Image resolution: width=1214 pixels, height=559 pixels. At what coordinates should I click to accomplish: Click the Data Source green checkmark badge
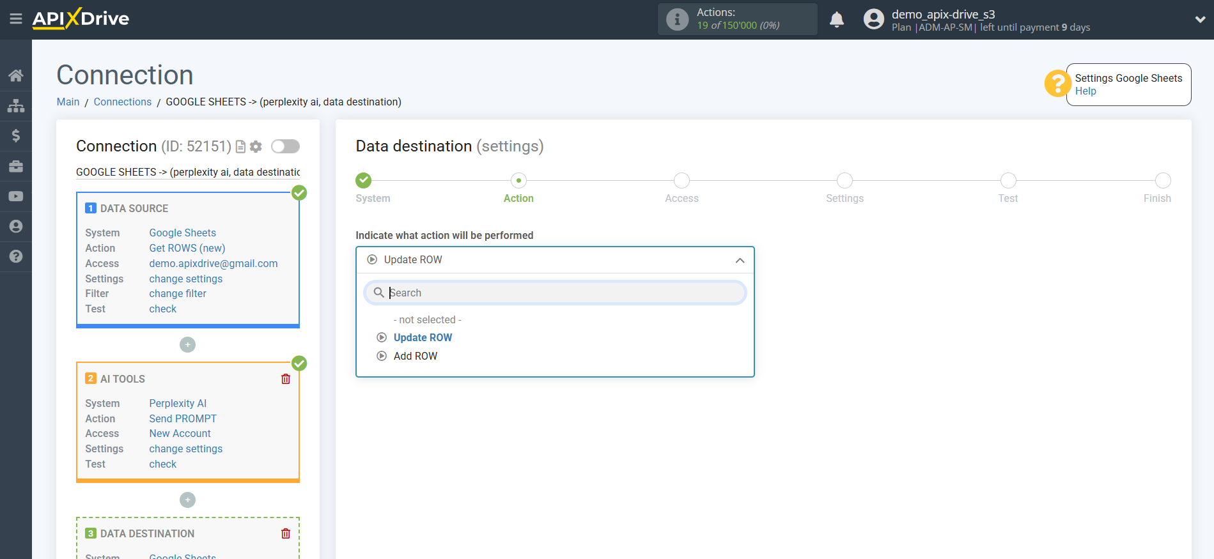(x=299, y=193)
